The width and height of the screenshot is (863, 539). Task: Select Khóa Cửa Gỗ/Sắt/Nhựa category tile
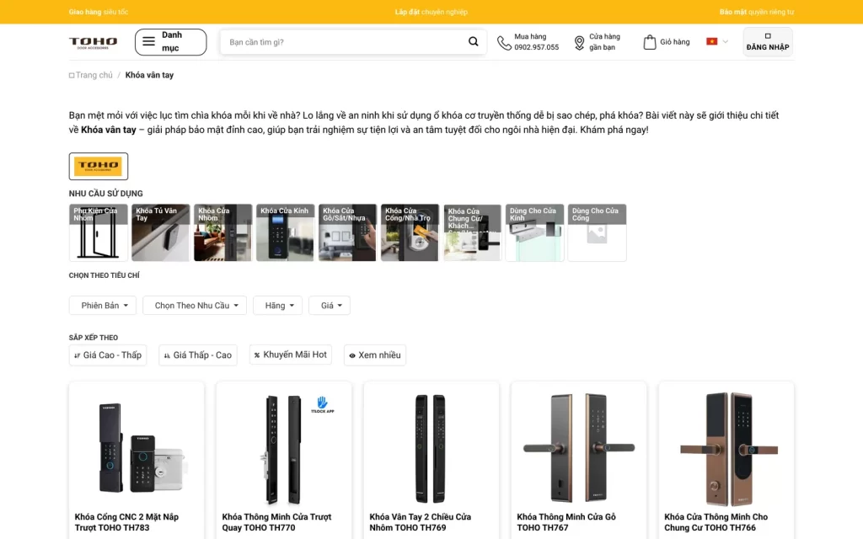(347, 232)
